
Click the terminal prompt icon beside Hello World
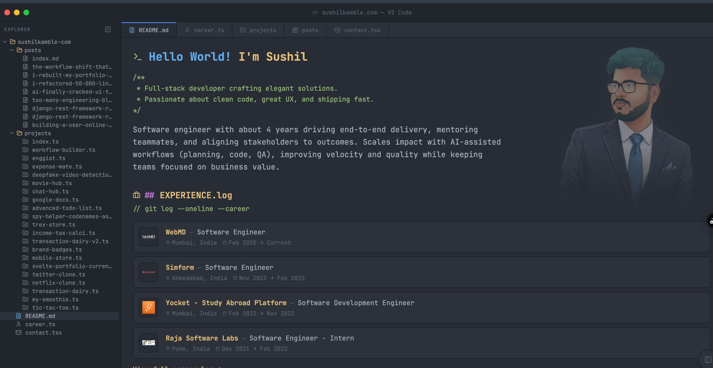[138, 57]
